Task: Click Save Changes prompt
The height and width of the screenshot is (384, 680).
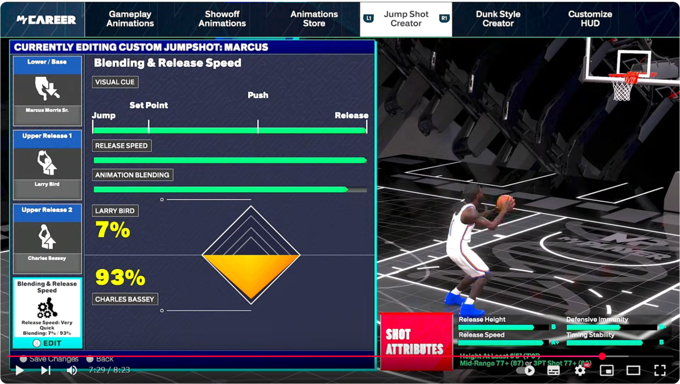Action: 49,359
